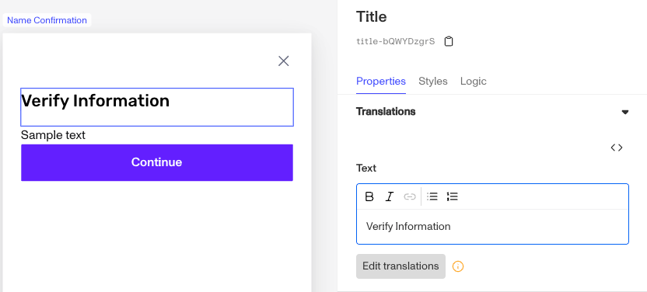Screen dimensions: 647x292
Task: Switch to the Styles tab
Action: (433, 81)
